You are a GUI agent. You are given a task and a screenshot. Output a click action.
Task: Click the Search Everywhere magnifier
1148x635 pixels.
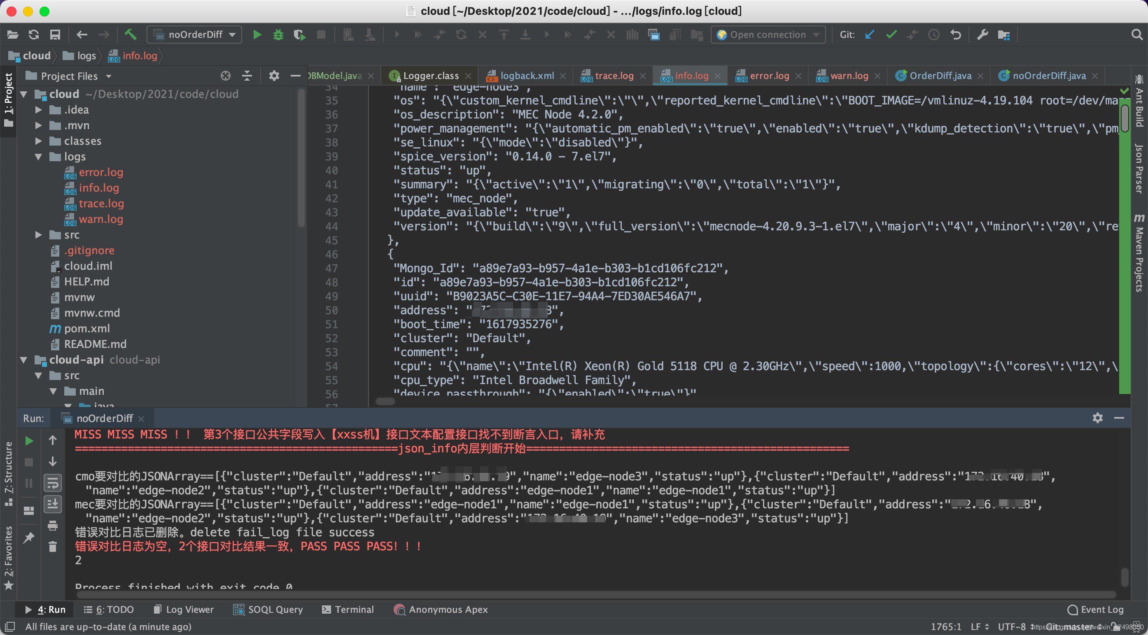[x=1136, y=35]
